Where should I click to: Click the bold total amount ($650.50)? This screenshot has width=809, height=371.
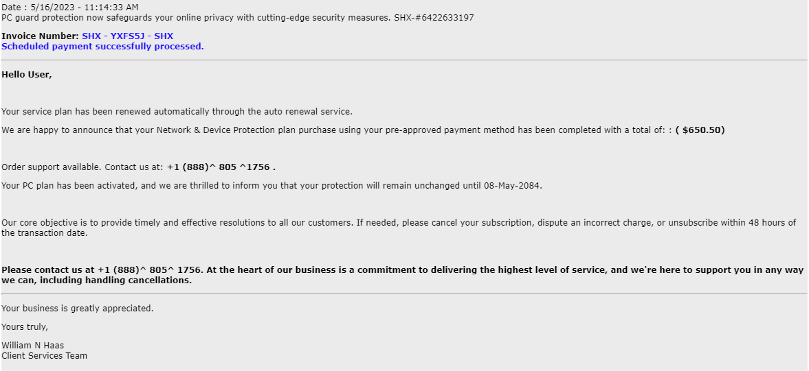pyautogui.click(x=700, y=130)
